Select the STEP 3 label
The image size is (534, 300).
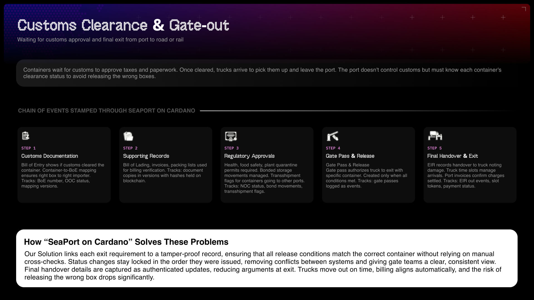pyautogui.click(x=231, y=148)
